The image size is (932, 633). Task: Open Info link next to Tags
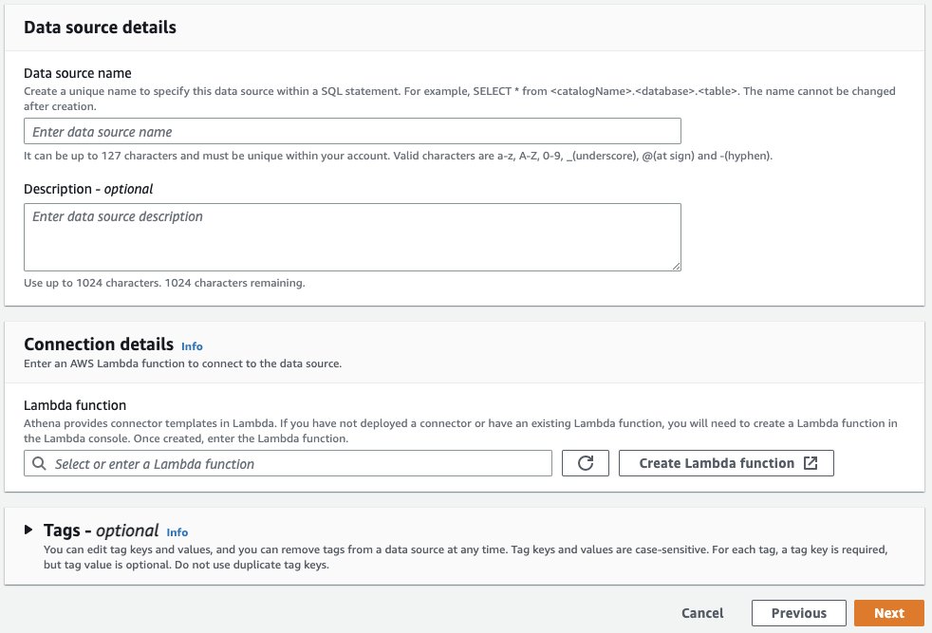coord(177,532)
